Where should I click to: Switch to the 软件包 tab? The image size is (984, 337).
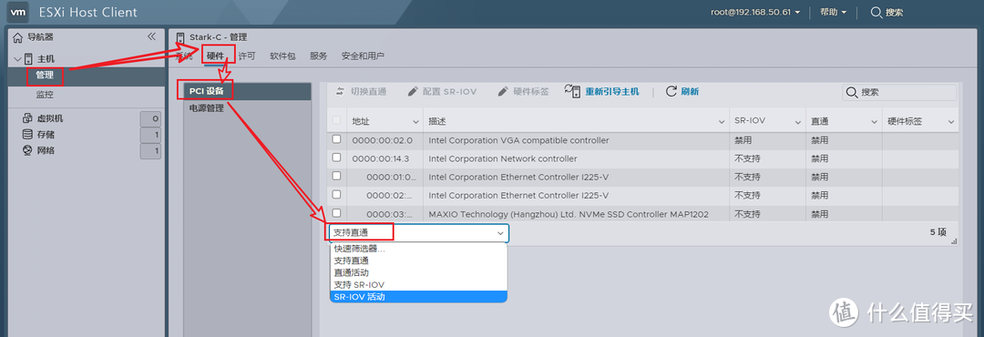pos(282,56)
